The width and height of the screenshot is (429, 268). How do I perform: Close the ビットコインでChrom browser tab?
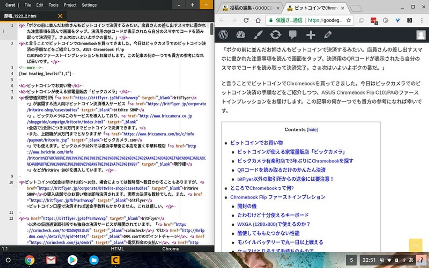pos(342,8)
